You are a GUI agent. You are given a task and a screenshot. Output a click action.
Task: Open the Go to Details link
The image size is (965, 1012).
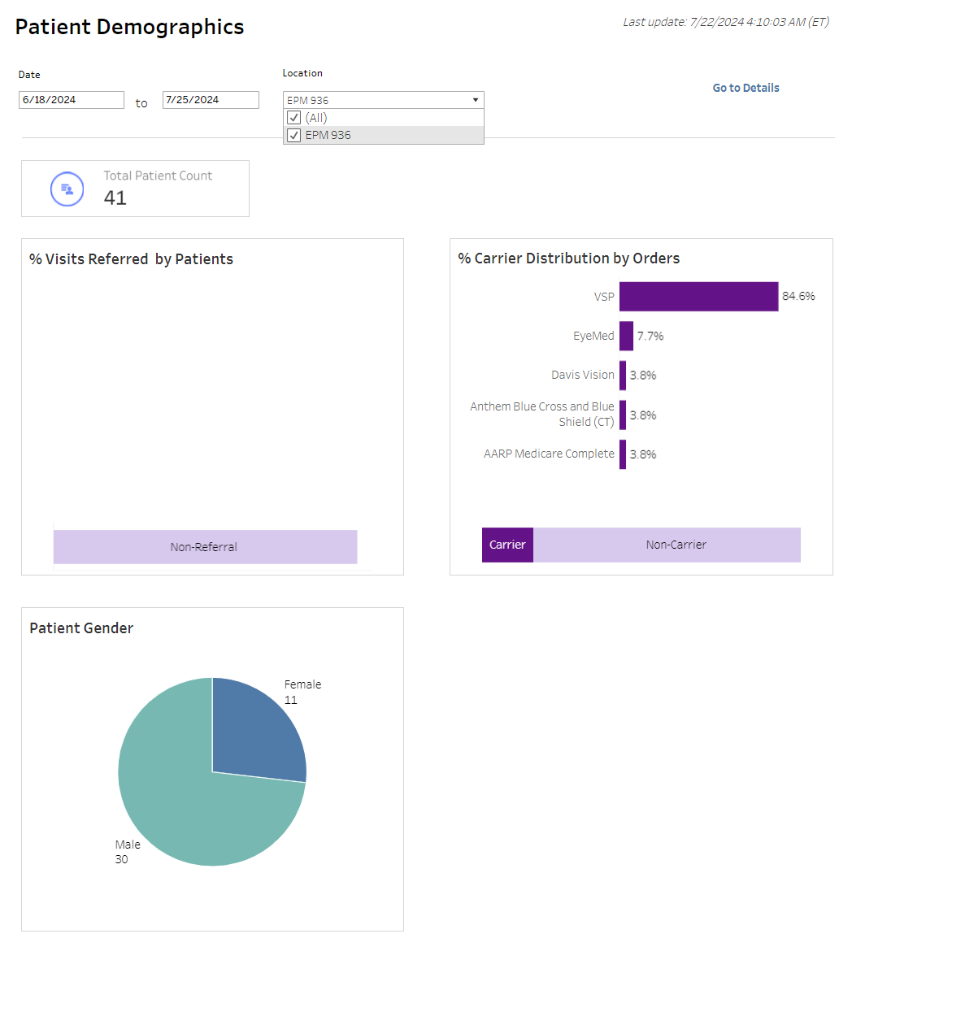(745, 88)
